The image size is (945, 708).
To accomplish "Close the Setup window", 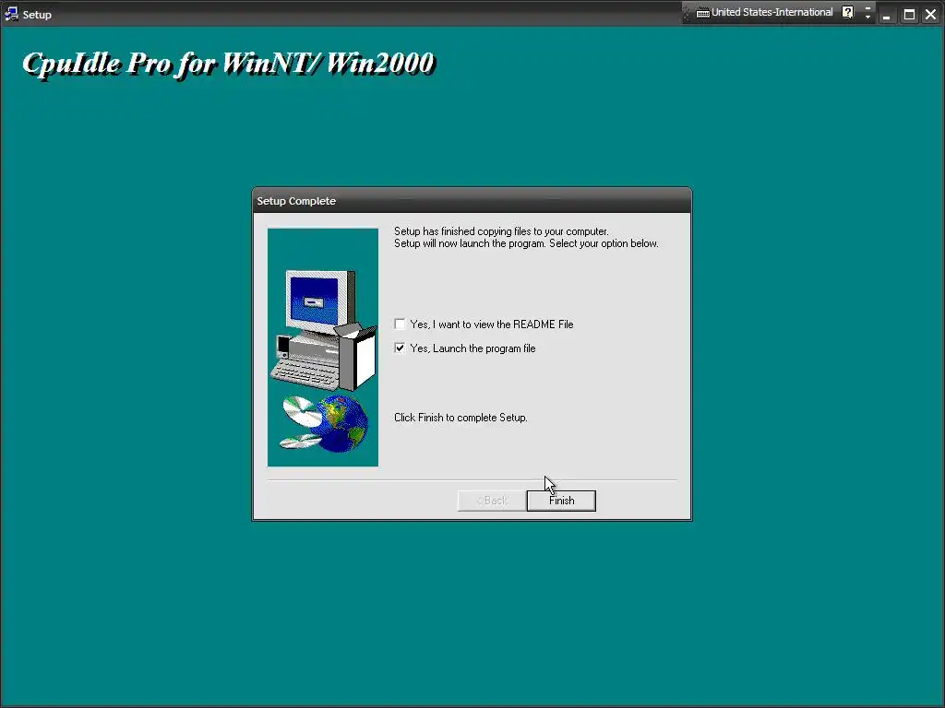I will click(930, 15).
